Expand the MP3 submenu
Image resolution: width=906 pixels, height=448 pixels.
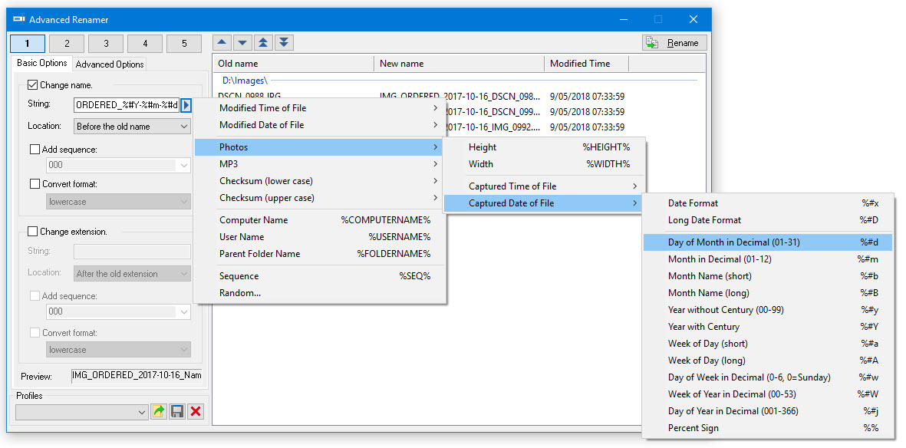click(x=320, y=164)
